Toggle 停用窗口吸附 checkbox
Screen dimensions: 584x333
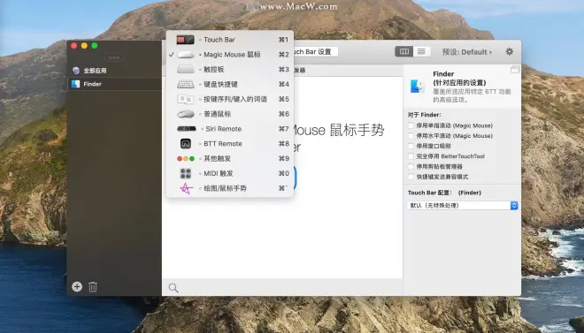pyautogui.click(x=411, y=146)
